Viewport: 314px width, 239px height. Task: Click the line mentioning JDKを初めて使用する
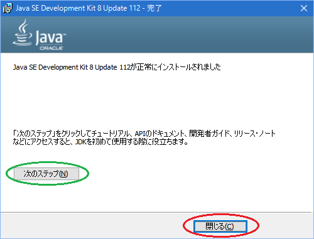(x=100, y=142)
